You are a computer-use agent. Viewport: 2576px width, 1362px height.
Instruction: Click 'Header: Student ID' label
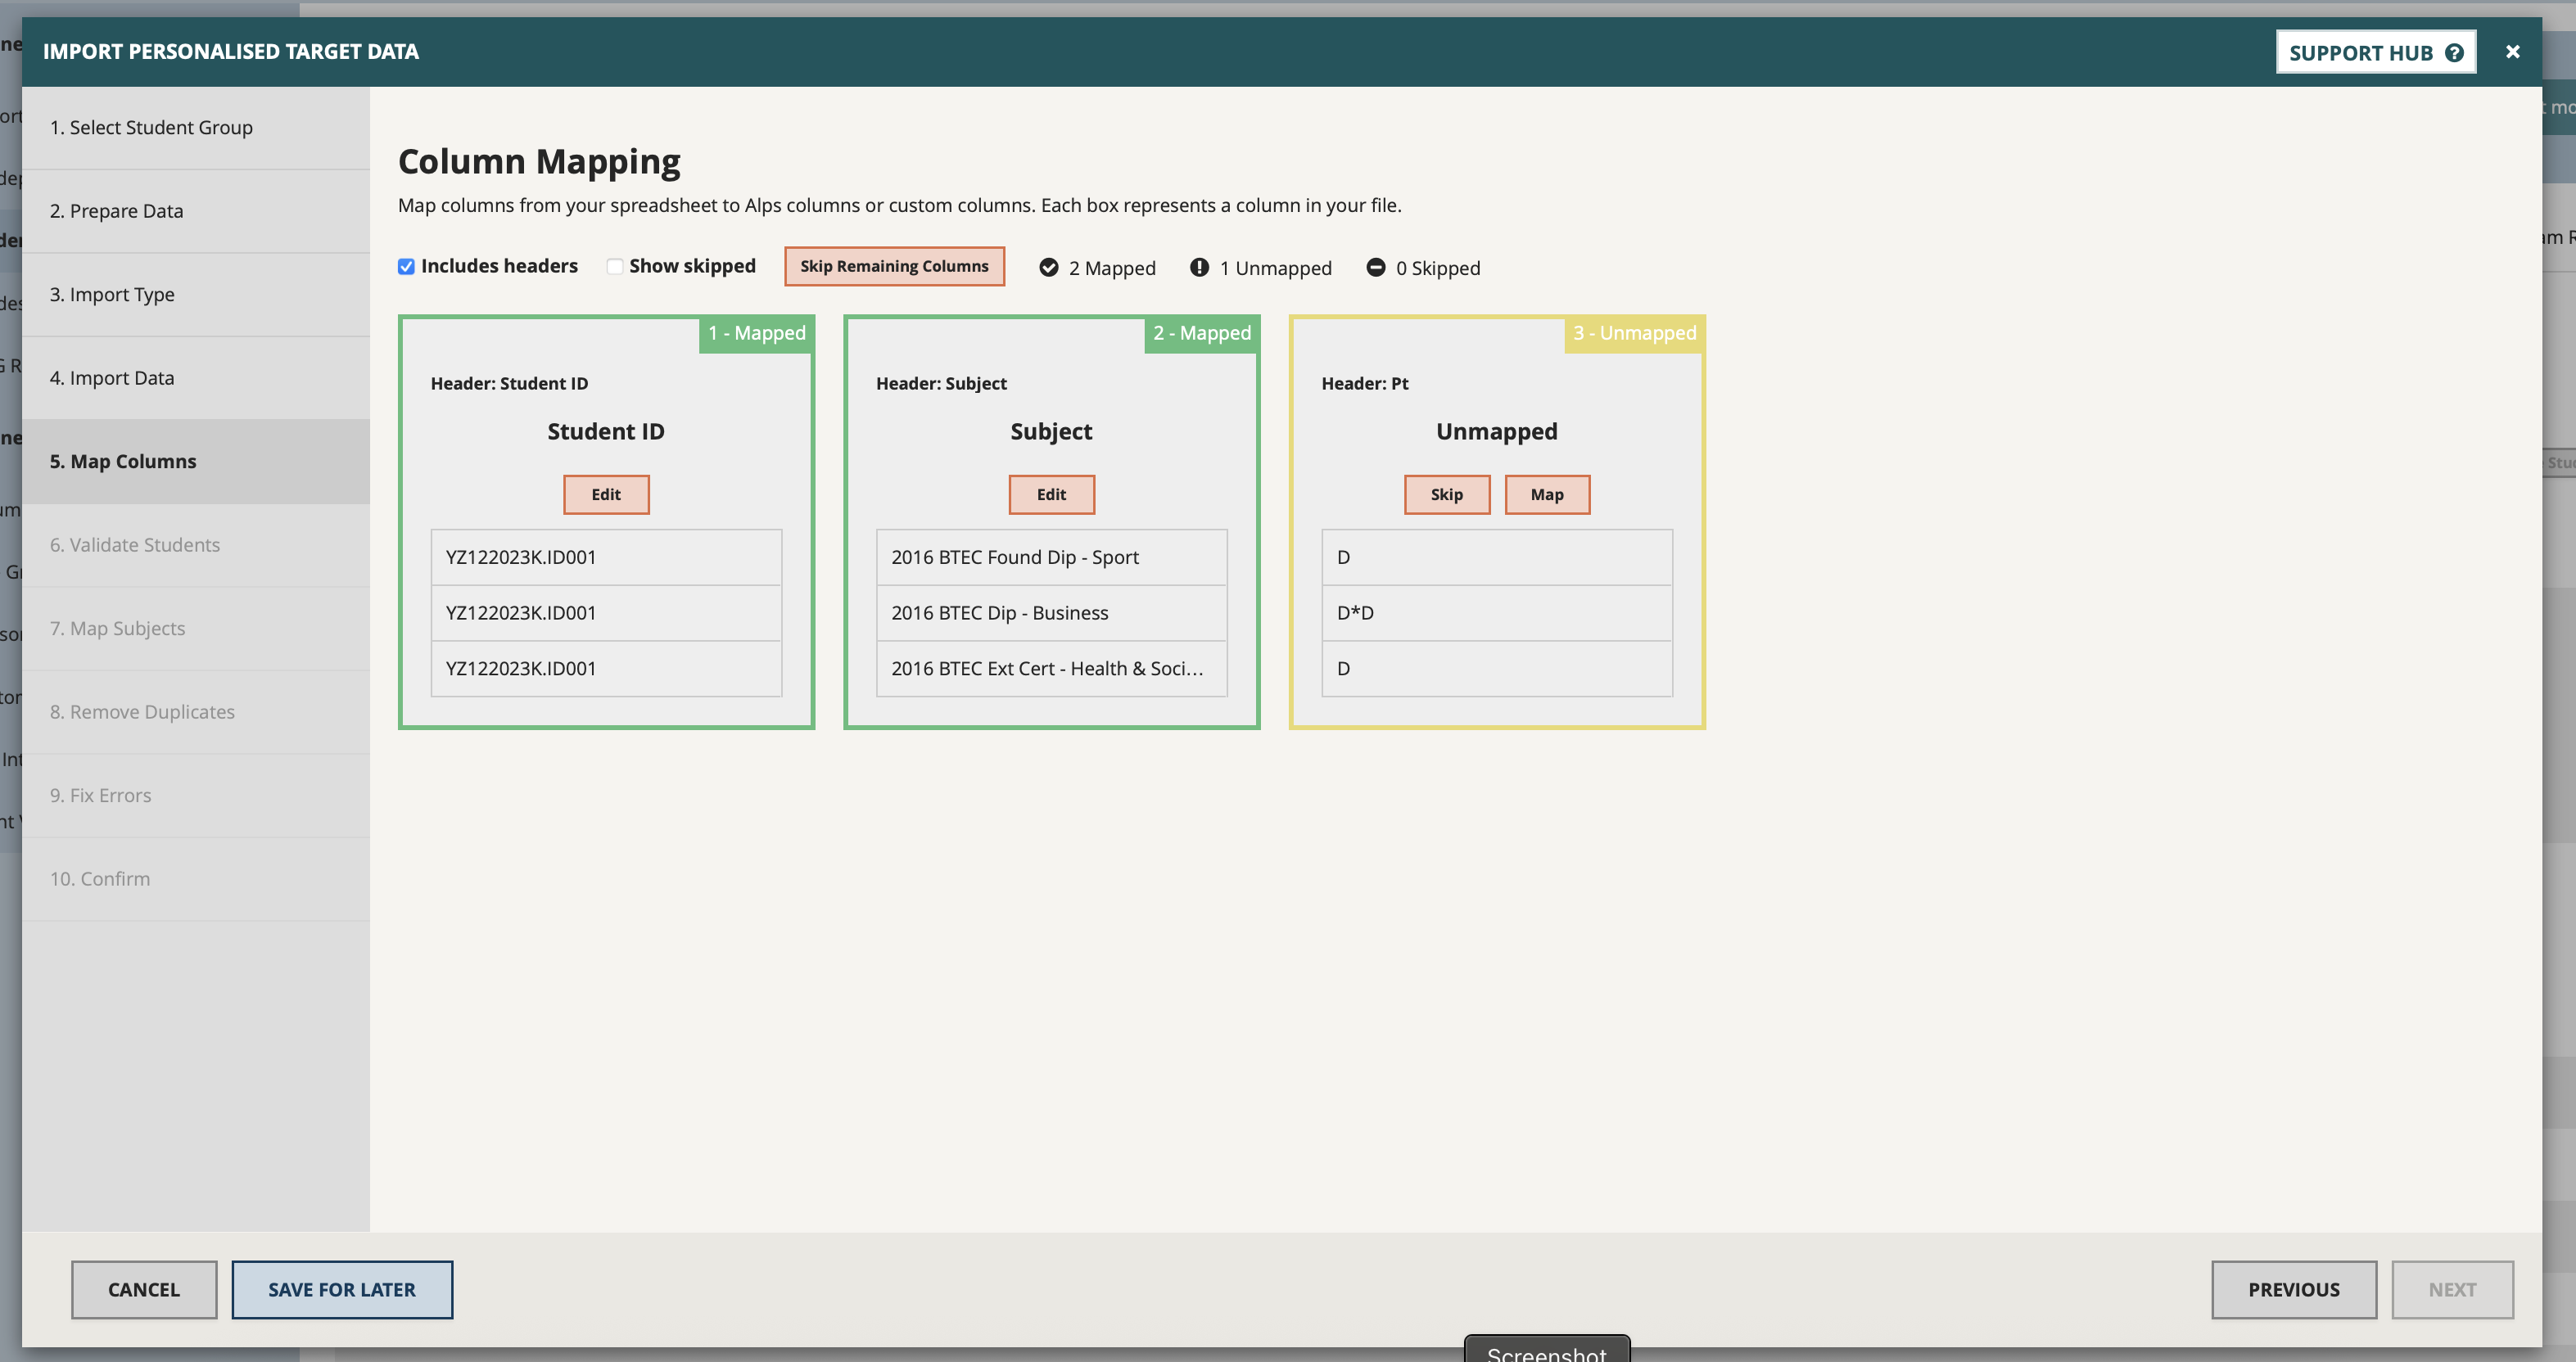[509, 384]
